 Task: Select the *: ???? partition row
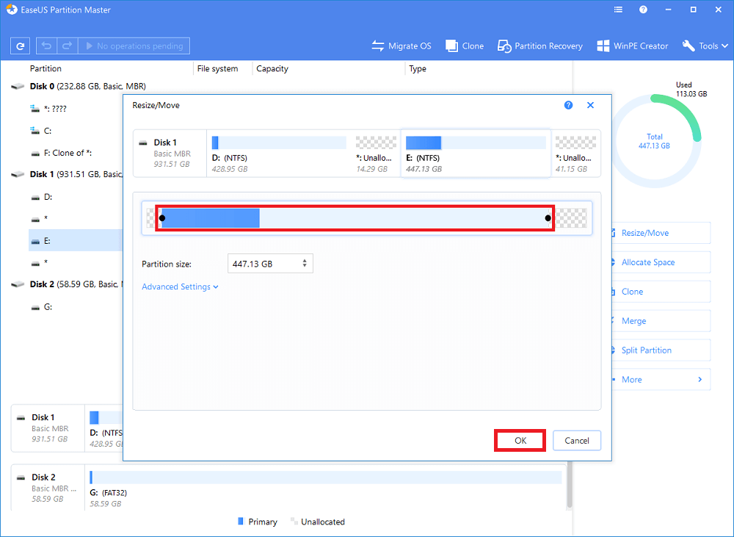(55, 109)
